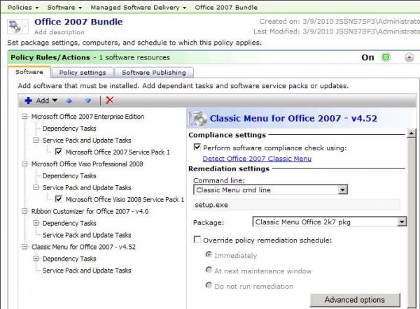Image resolution: width=420 pixels, height=309 pixels.
Task: Select Microsoft Office Visio Professional 2008 item
Action: coord(87,164)
